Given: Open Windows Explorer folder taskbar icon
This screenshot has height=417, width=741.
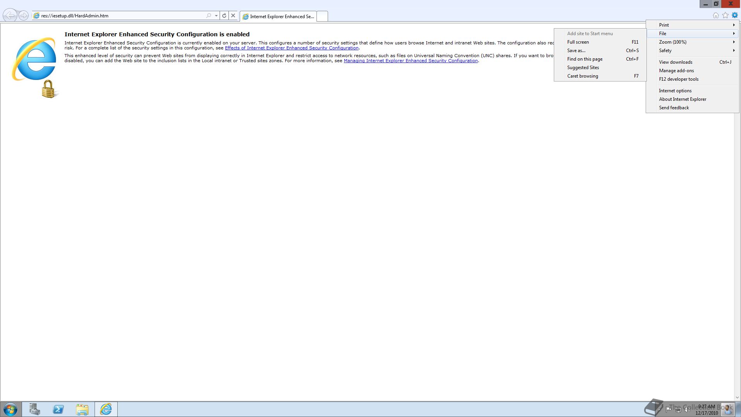Looking at the screenshot, I should pos(82,409).
